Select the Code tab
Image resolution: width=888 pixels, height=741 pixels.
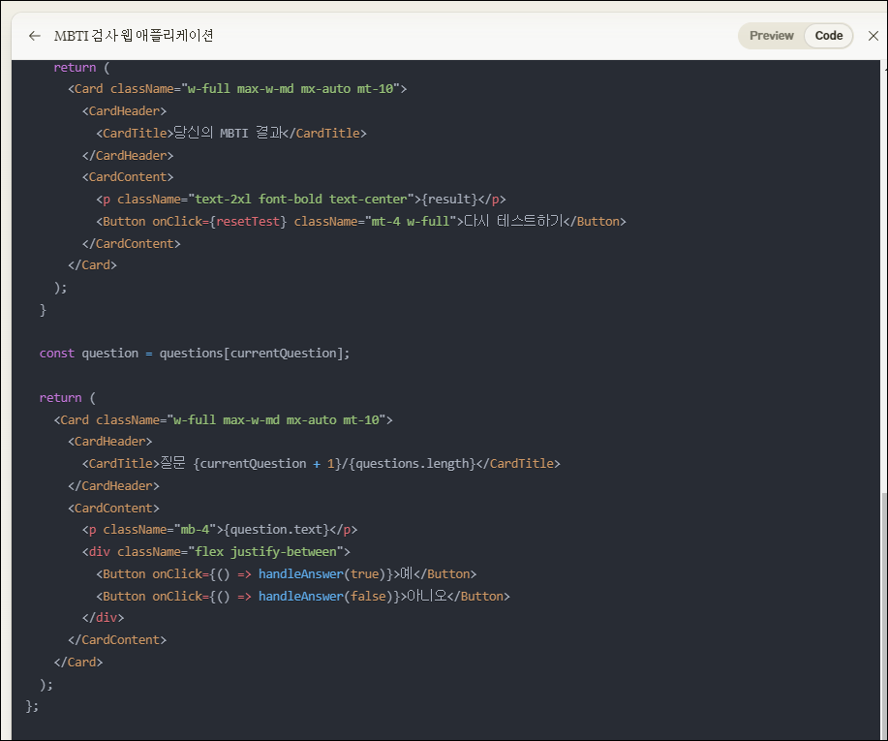click(x=829, y=36)
